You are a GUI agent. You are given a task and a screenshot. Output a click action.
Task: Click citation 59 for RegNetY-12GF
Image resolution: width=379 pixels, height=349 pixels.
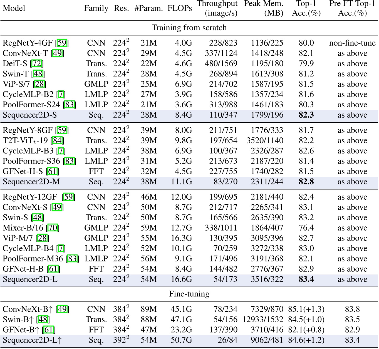point(68,197)
